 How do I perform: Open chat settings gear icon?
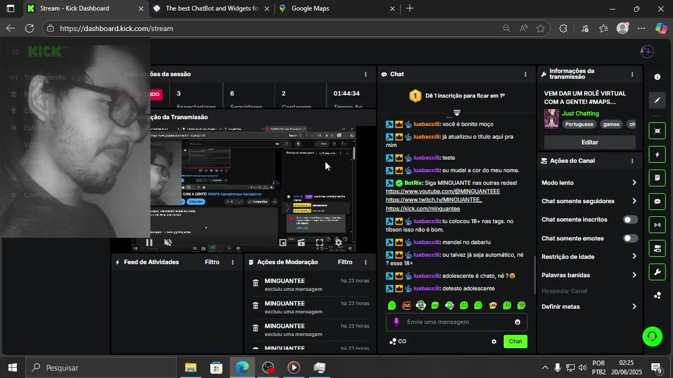pyautogui.click(x=494, y=342)
